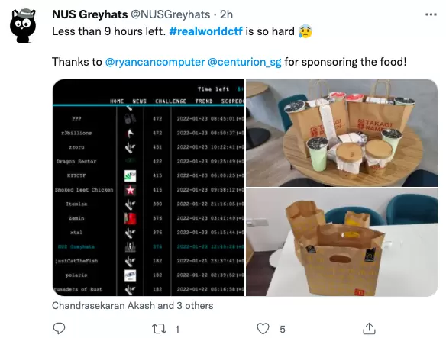446x338 pixels.
Task: Click the reply speech bubble icon
Action: [59, 329]
